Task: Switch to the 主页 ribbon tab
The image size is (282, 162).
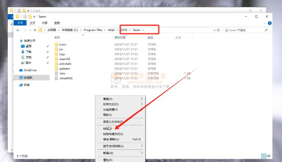Action: (32, 23)
